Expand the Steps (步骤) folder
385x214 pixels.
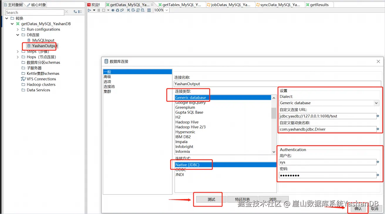point(18,51)
